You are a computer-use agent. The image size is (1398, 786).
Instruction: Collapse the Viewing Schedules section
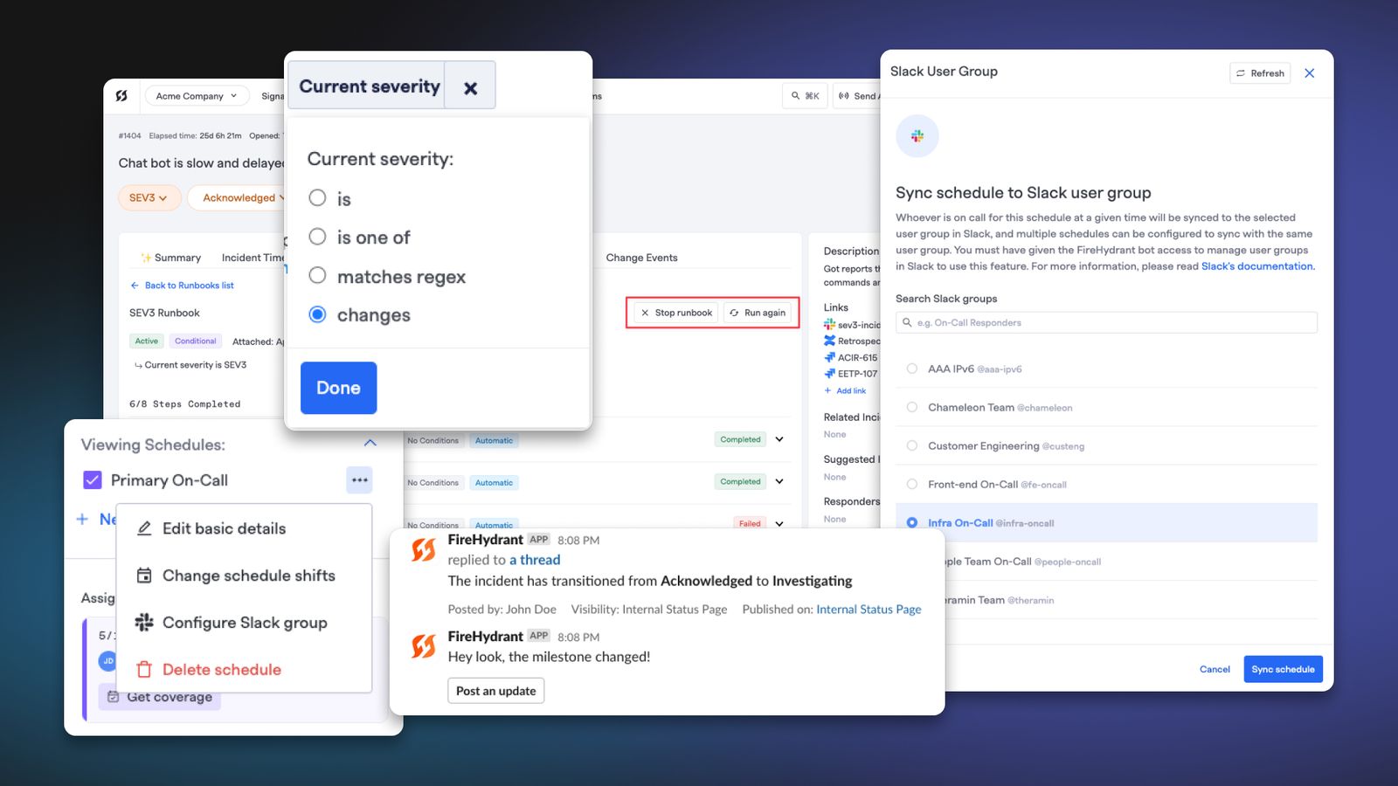tap(370, 443)
